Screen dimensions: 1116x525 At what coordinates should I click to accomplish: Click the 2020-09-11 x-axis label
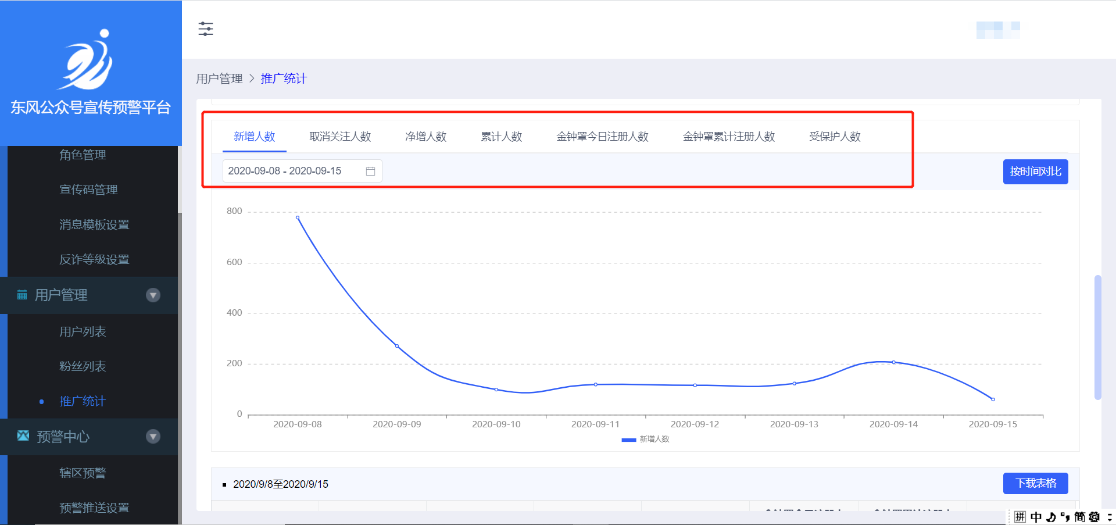(596, 424)
